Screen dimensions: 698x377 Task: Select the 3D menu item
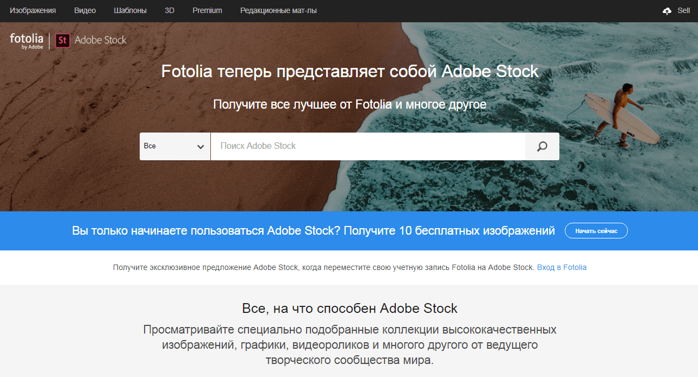[170, 10]
